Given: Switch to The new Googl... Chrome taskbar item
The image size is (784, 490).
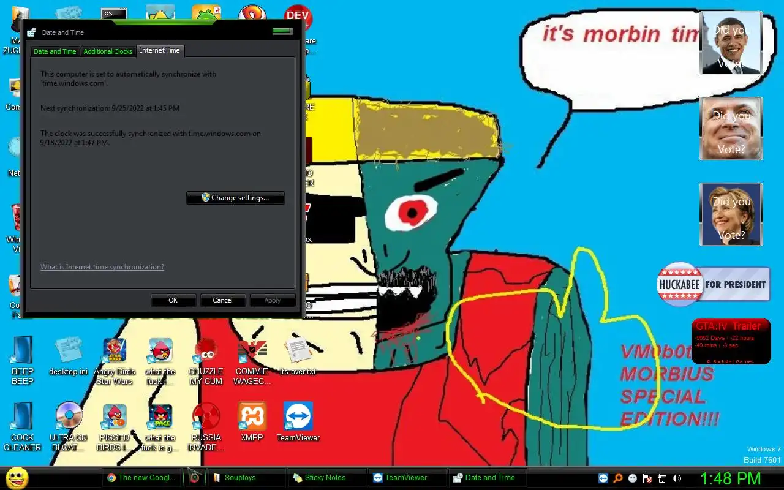Looking at the screenshot, I should pos(141,478).
